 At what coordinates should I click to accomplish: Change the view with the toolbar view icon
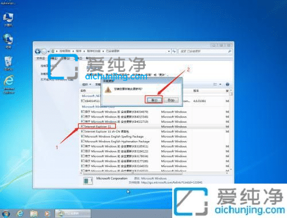click(x=215, y=84)
